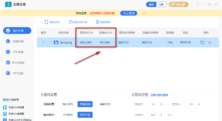Click 清空列表 to clear the list
Viewport: 222px width, 121px height.
(103, 22)
